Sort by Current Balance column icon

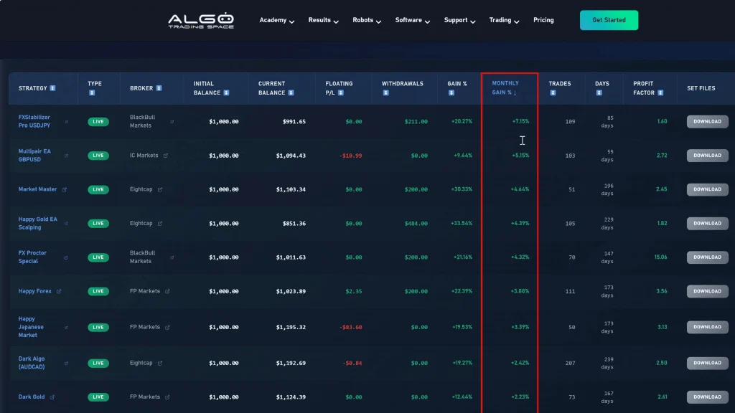(x=291, y=92)
